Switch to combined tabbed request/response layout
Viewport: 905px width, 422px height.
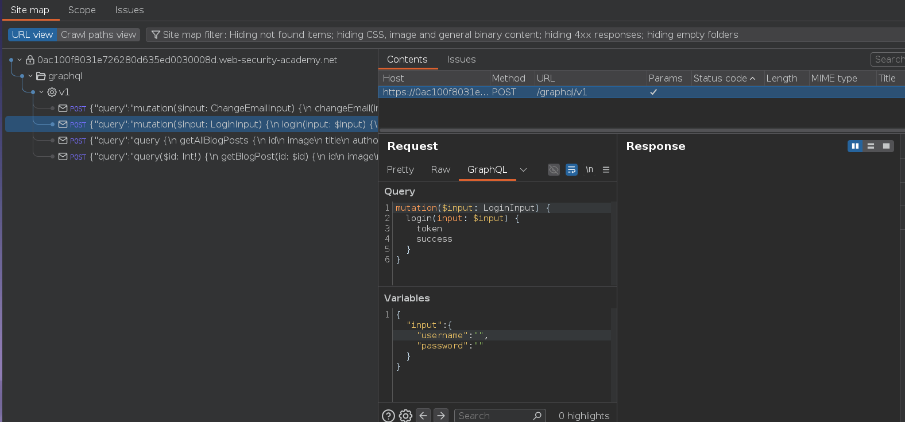click(886, 146)
